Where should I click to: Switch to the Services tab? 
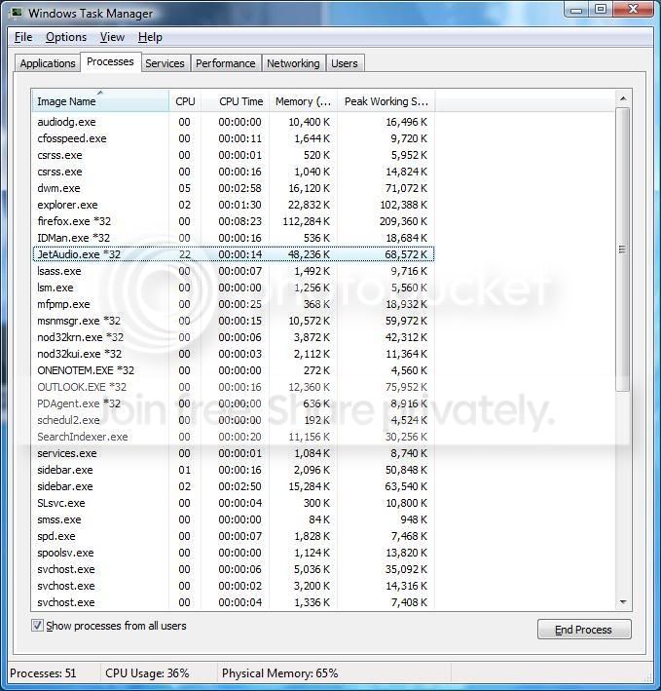point(165,63)
